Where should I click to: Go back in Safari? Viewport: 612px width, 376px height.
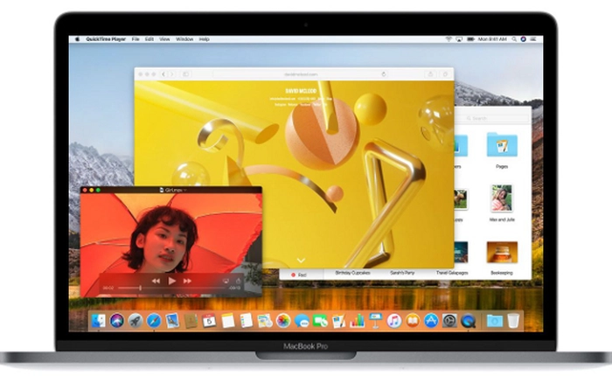click(x=163, y=73)
